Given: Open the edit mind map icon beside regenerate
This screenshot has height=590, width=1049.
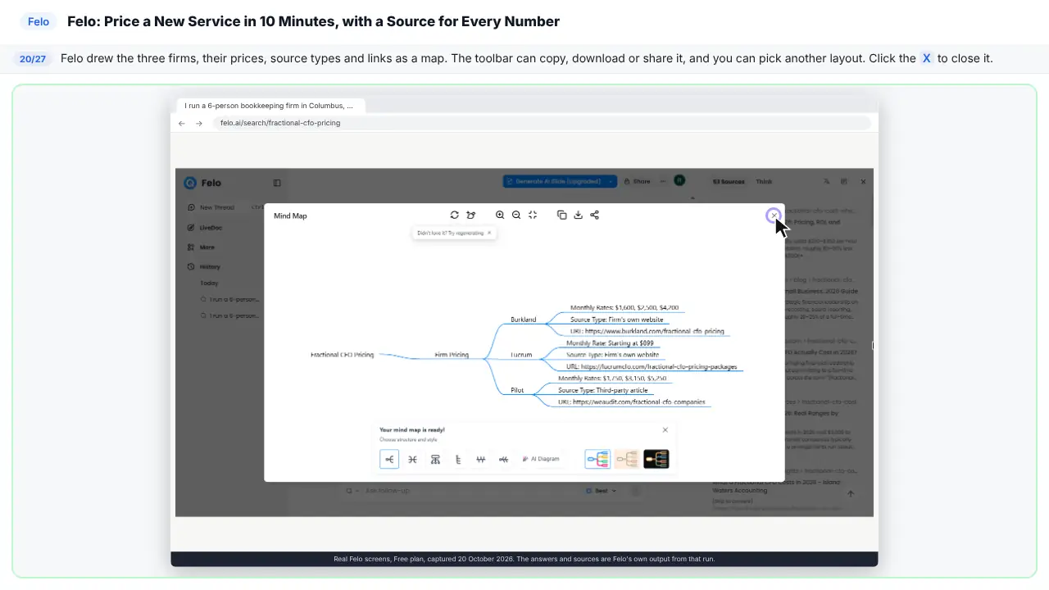Looking at the screenshot, I should [471, 215].
